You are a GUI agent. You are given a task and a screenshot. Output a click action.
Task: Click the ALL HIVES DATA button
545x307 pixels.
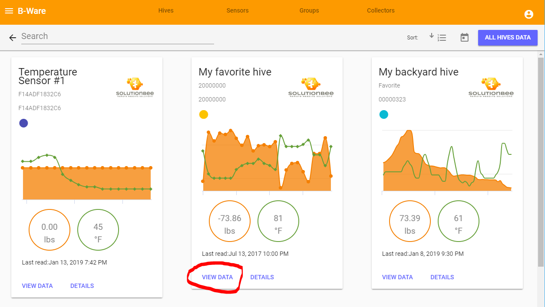click(508, 38)
